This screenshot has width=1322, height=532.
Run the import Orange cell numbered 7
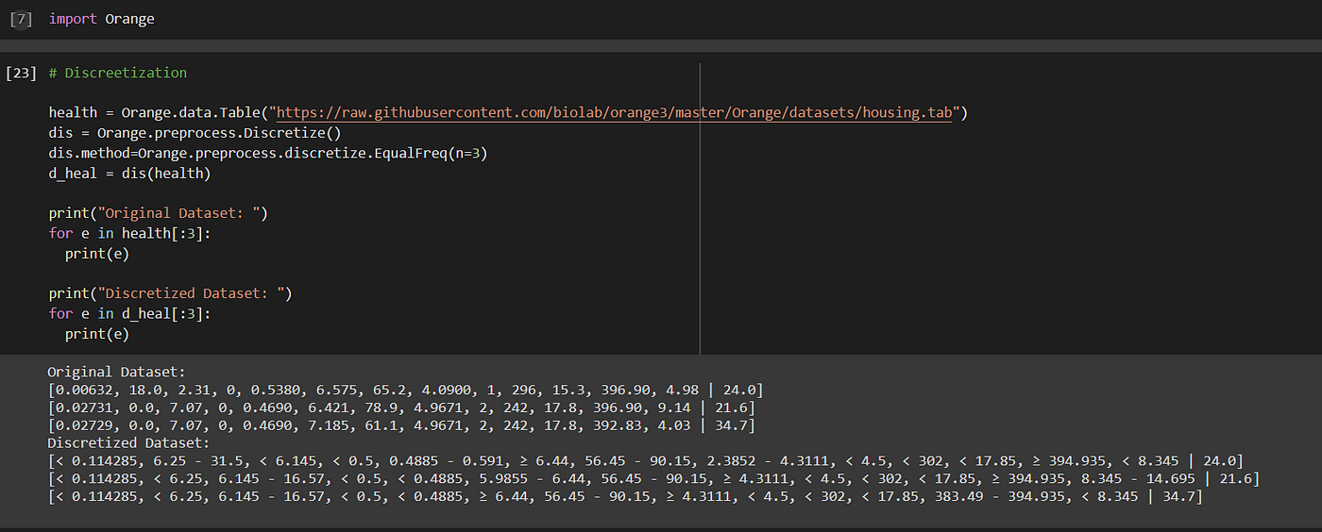click(x=21, y=19)
